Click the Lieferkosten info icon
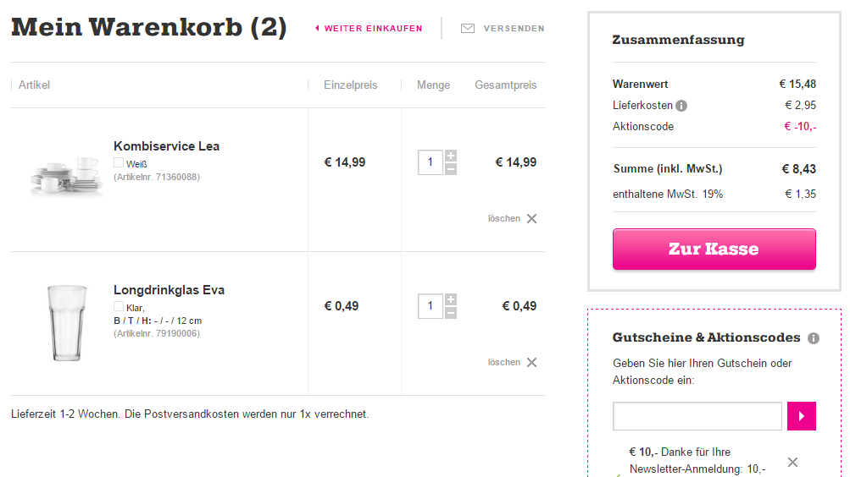The width and height of the screenshot is (850, 477). (x=681, y=106)
